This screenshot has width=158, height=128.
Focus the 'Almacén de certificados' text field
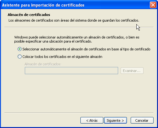pos(71,71)
